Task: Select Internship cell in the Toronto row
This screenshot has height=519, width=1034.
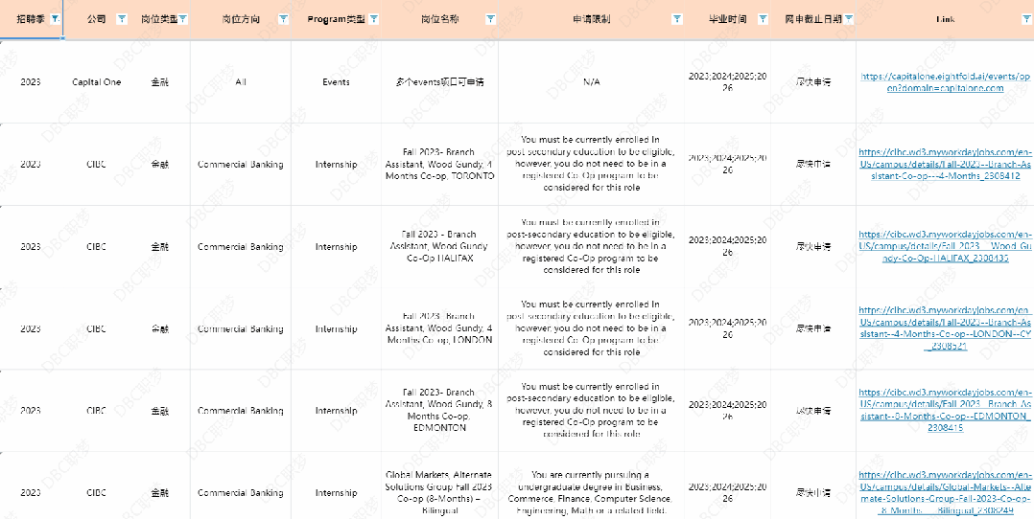Action: click(x=337, y=164)
